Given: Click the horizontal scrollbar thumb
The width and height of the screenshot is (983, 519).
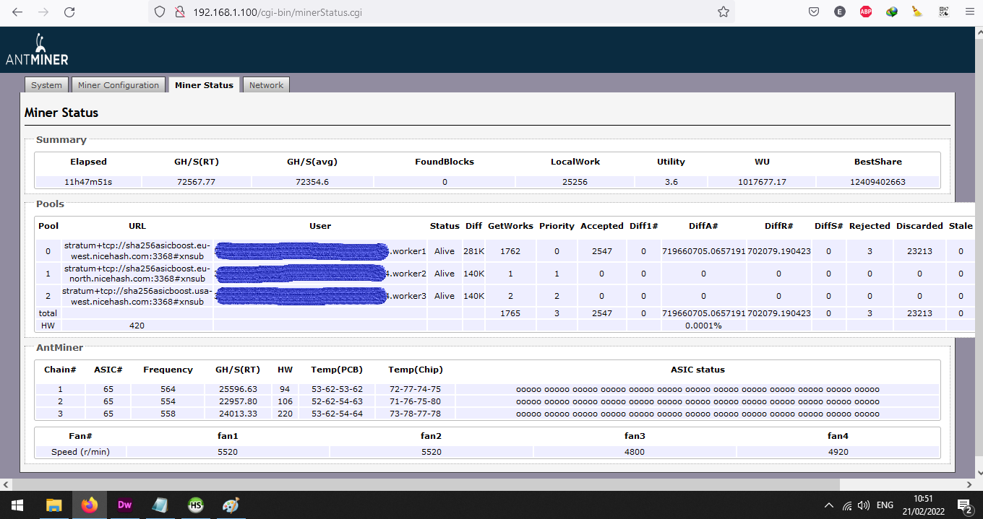Looking at the screenshot, I should coord(425,484).
